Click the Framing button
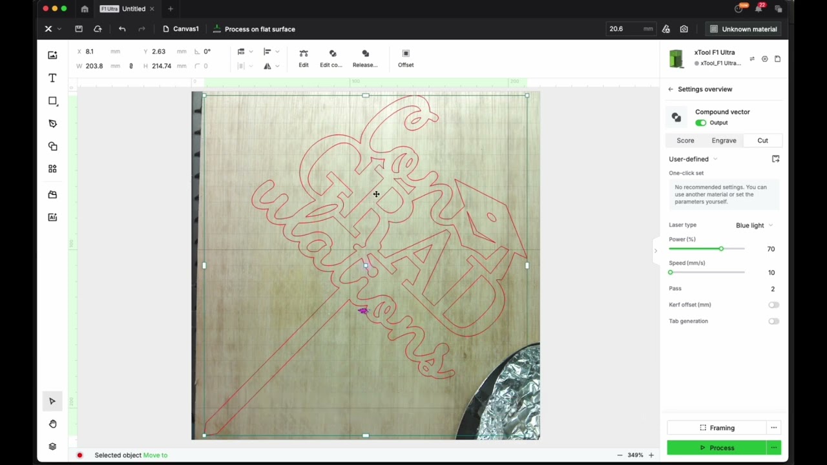The image size is (827, 465). 717,428
